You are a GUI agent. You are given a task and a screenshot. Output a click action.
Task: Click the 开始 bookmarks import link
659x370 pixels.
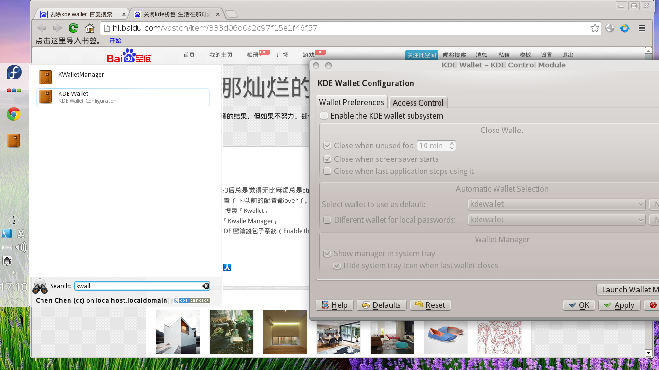[115, 41]
